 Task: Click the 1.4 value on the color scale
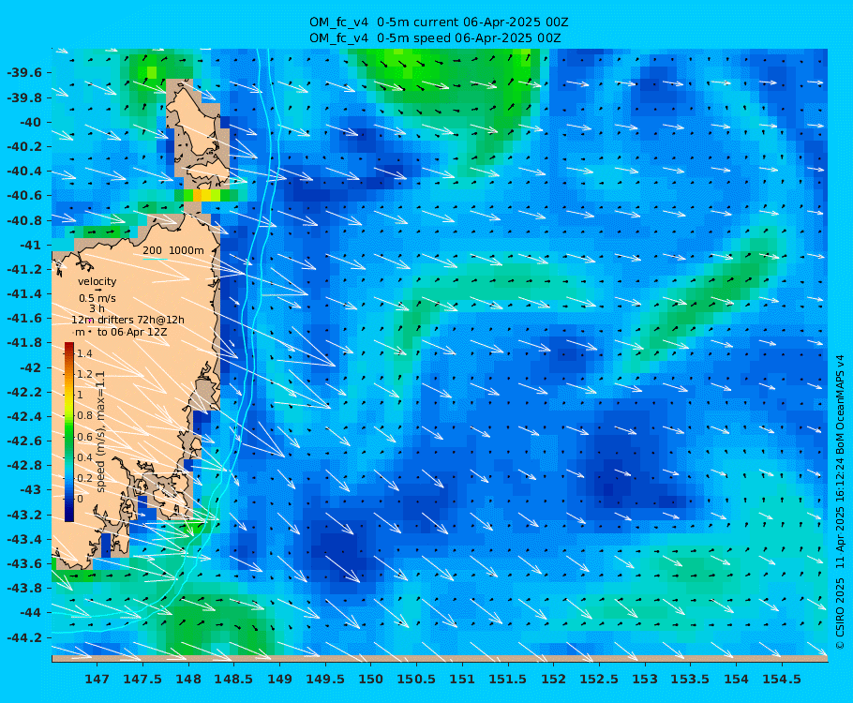click(x=84, y=353)
